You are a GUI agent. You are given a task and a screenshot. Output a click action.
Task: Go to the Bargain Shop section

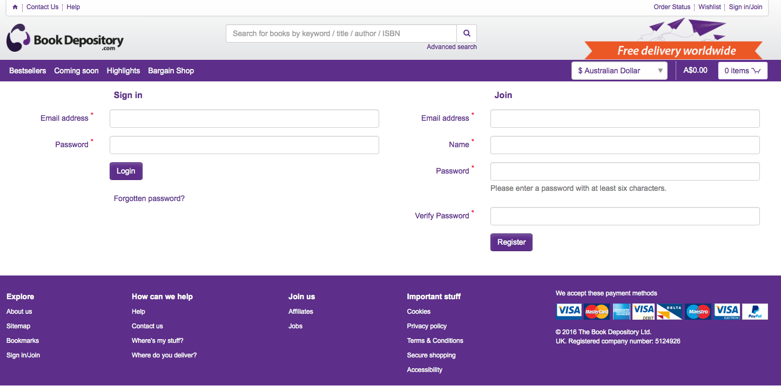coord(171,71)
